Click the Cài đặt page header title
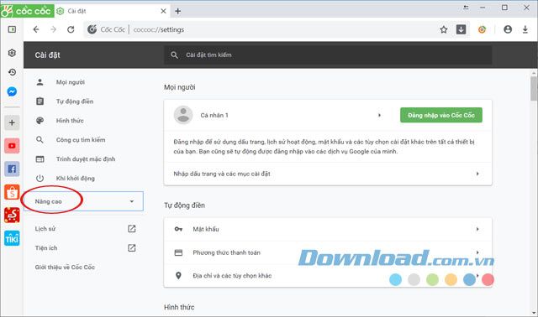Screen dimensions: 538x317 click(x=47, y=55)
